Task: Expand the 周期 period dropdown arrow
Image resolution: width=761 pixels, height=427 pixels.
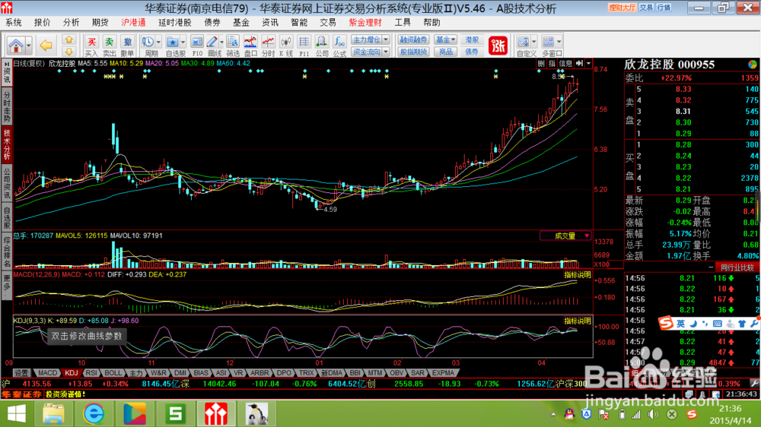Action: [158, 42]
